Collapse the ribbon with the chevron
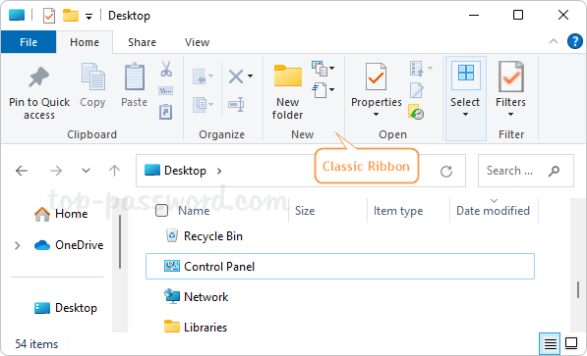The image size is (587, 356). tap(554, 41)
